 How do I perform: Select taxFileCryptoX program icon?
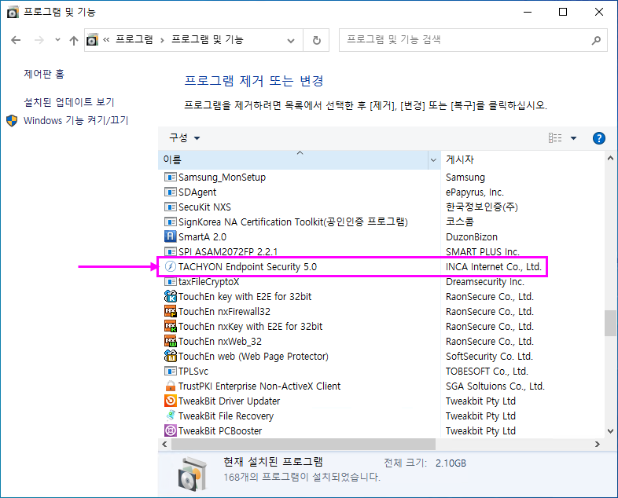[x=171, y=281]
